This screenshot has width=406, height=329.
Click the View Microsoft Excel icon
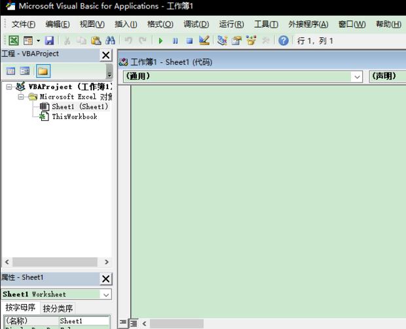click(x=14, y=41)
